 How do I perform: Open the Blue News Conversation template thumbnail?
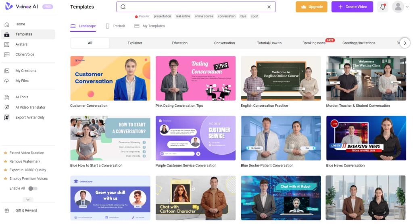pos(366,138)
